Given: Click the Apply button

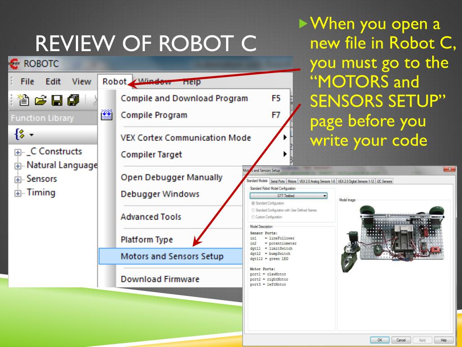Looking at the screenshot, I should coord(422,340).
